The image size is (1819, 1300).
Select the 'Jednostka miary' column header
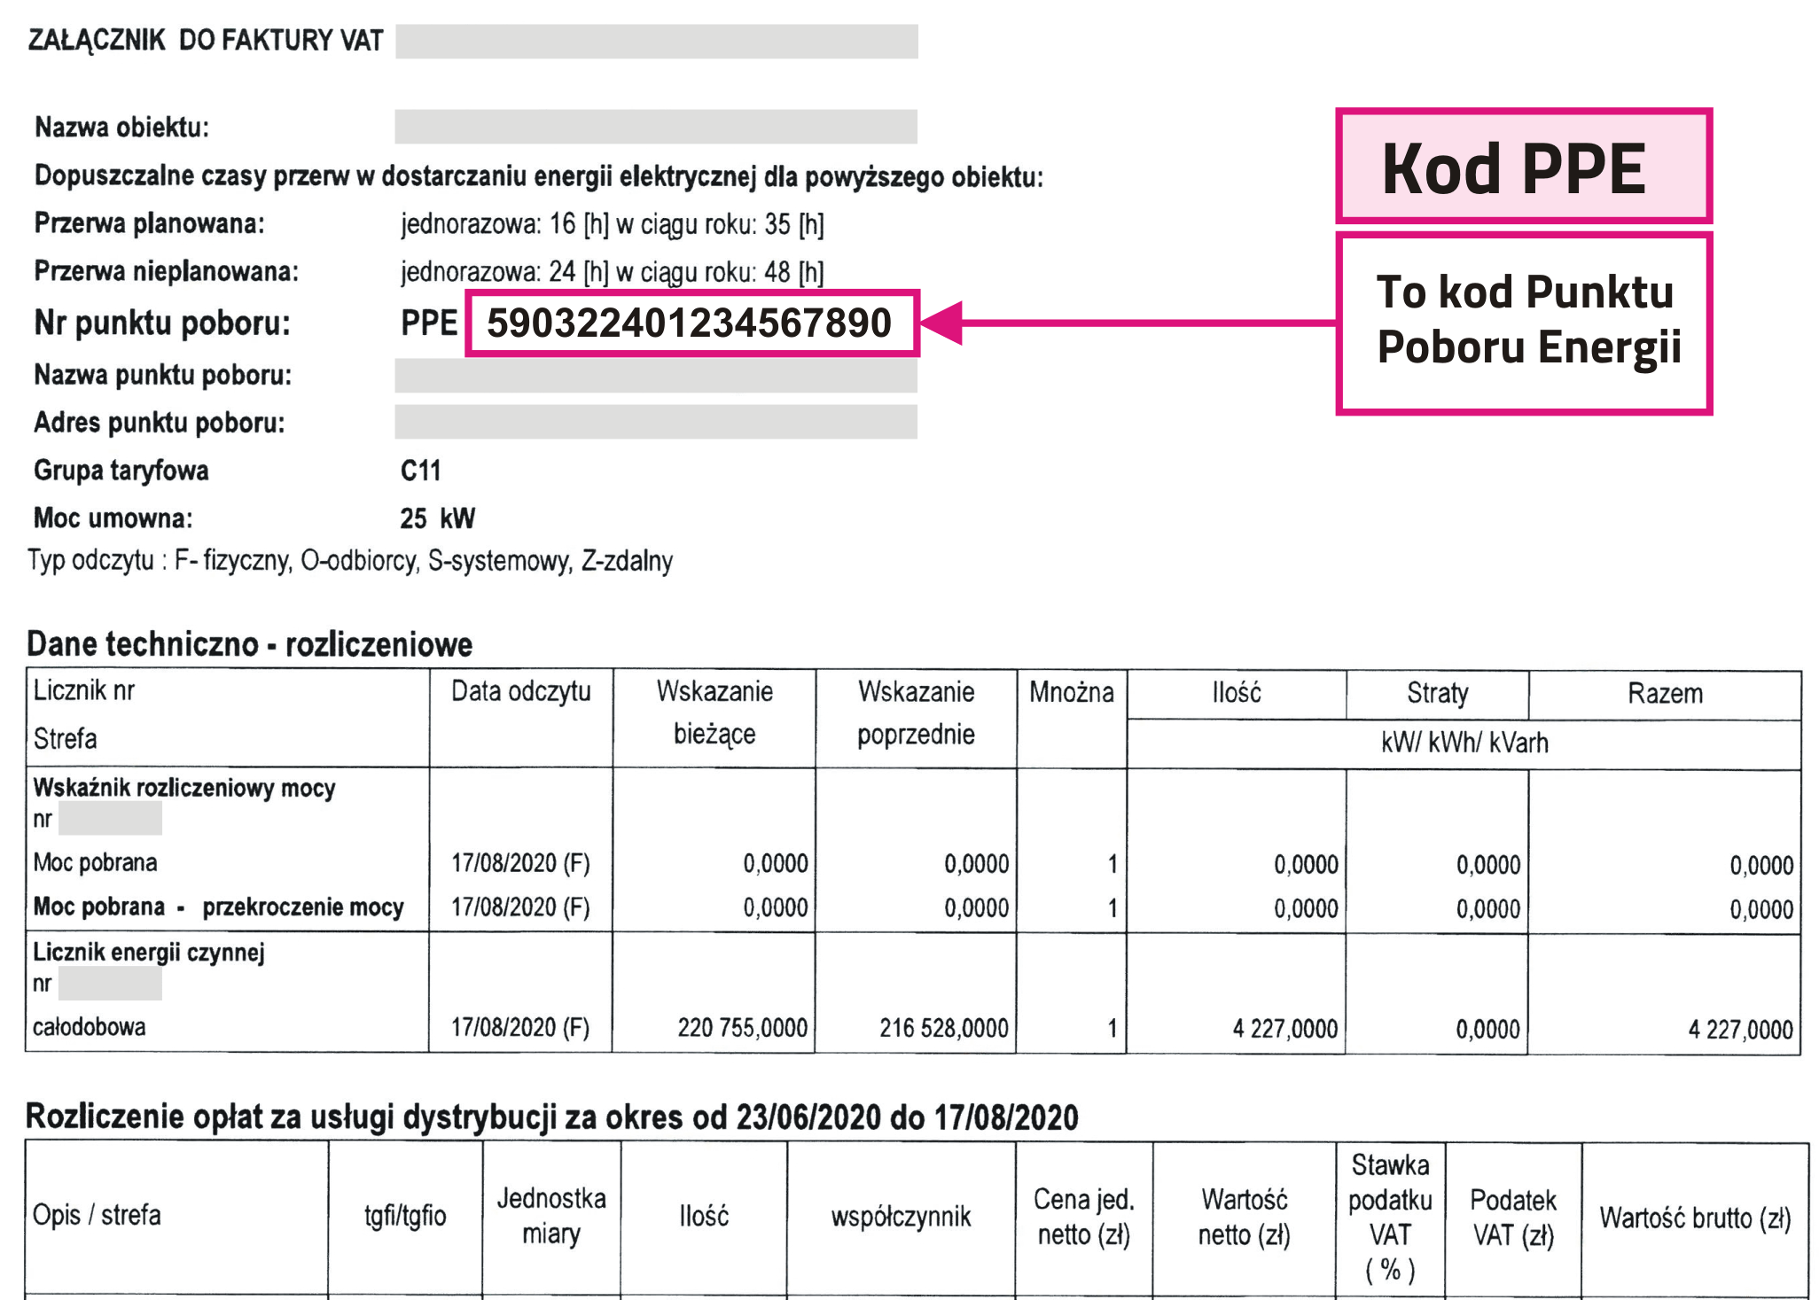[x=550, y=1216]
